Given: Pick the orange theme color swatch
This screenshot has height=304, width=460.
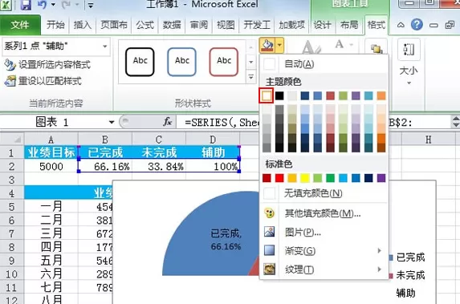Looking at the screenshot, I should [381, 95].
